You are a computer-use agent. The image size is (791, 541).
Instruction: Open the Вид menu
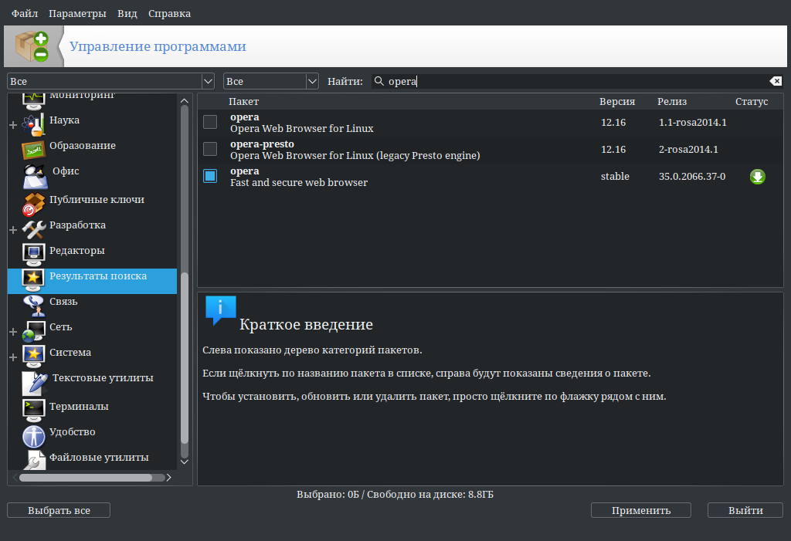(x=127, y=14)
